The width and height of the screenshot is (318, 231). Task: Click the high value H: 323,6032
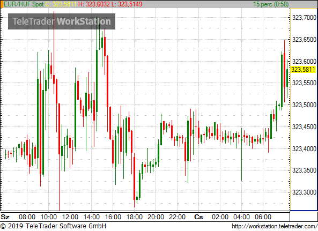click(97, 4)
